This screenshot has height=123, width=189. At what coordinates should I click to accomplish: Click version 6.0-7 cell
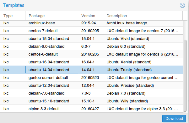[x=86, y=47]
